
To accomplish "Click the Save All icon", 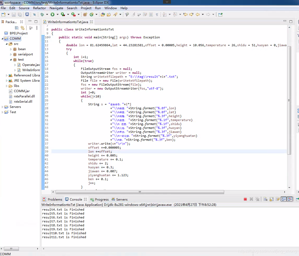I will coord(20,14).
